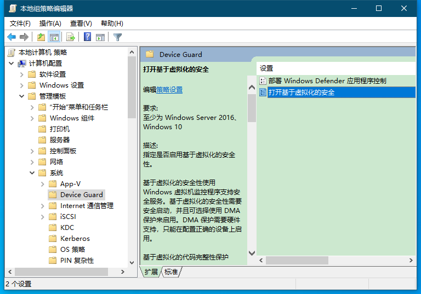
Task: Expand the App-V node
Action: coord(43,184)
